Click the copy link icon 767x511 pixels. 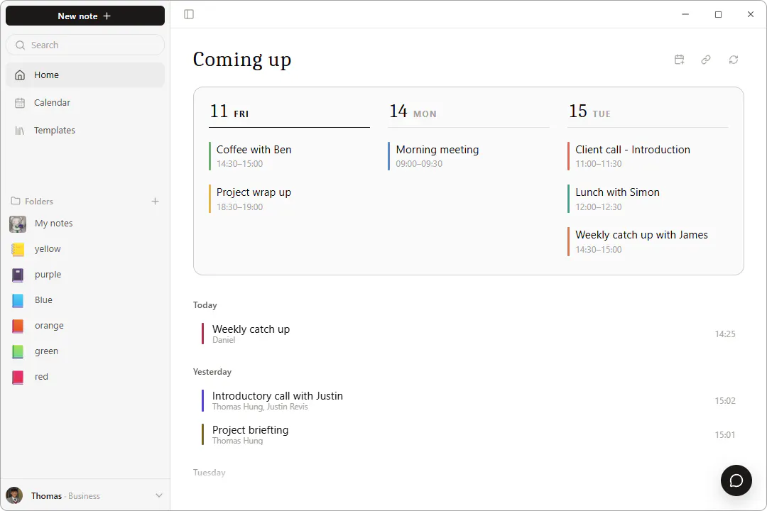click(x=706, y=60)
